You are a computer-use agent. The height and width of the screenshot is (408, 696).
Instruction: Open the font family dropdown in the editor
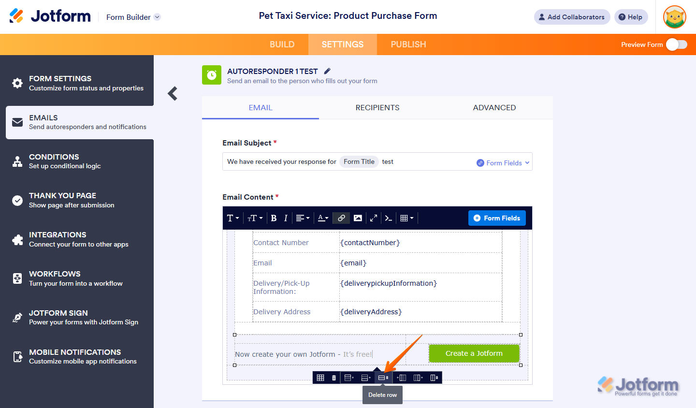point(233,218)
